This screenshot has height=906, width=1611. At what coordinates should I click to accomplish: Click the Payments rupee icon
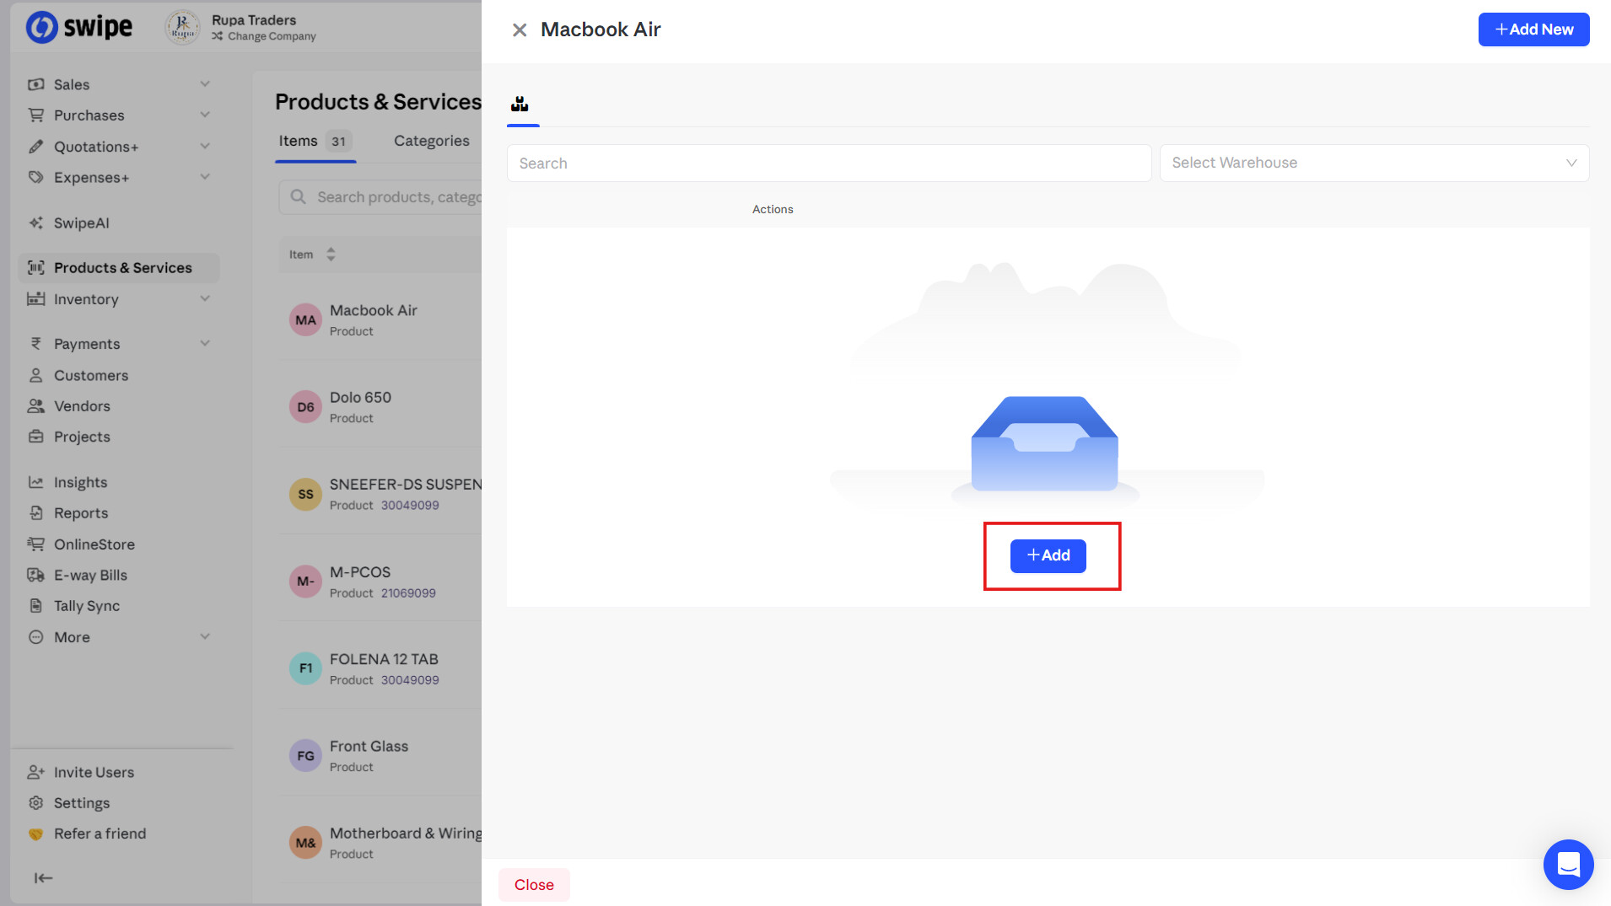tap(35, 343)
